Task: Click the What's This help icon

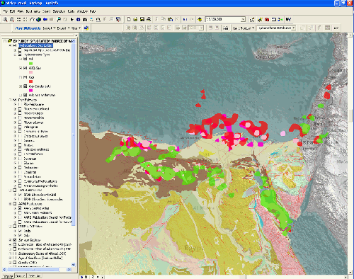Action: (x=288, y=20)
